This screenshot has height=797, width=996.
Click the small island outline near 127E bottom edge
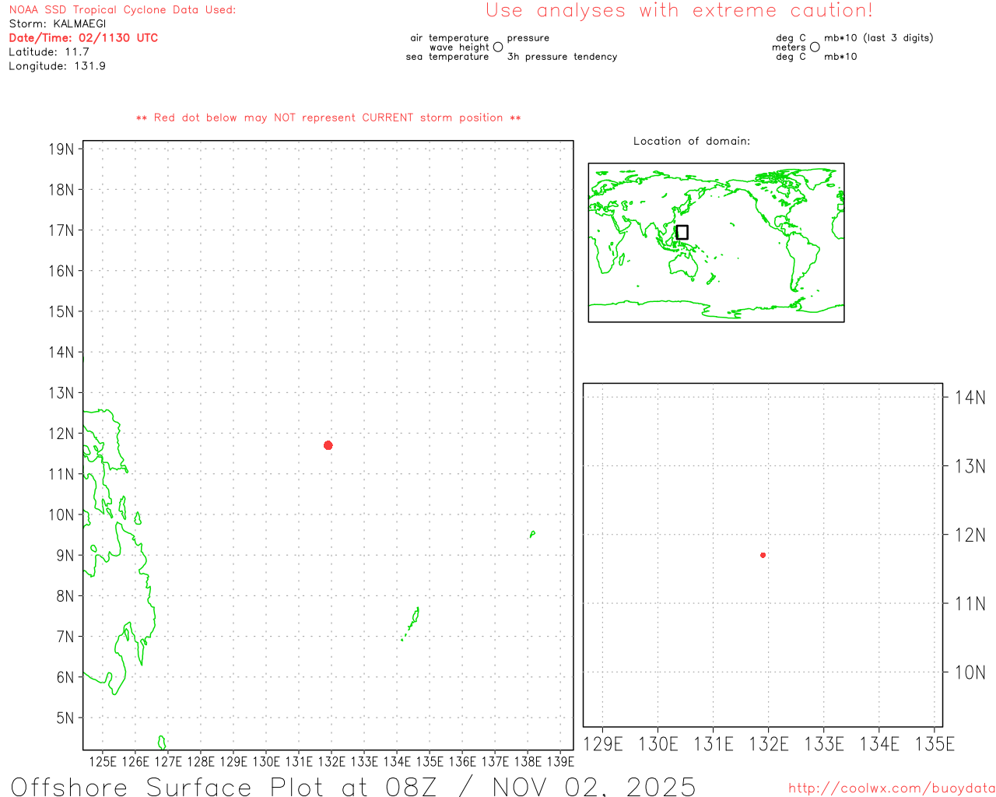coord(162,743)
